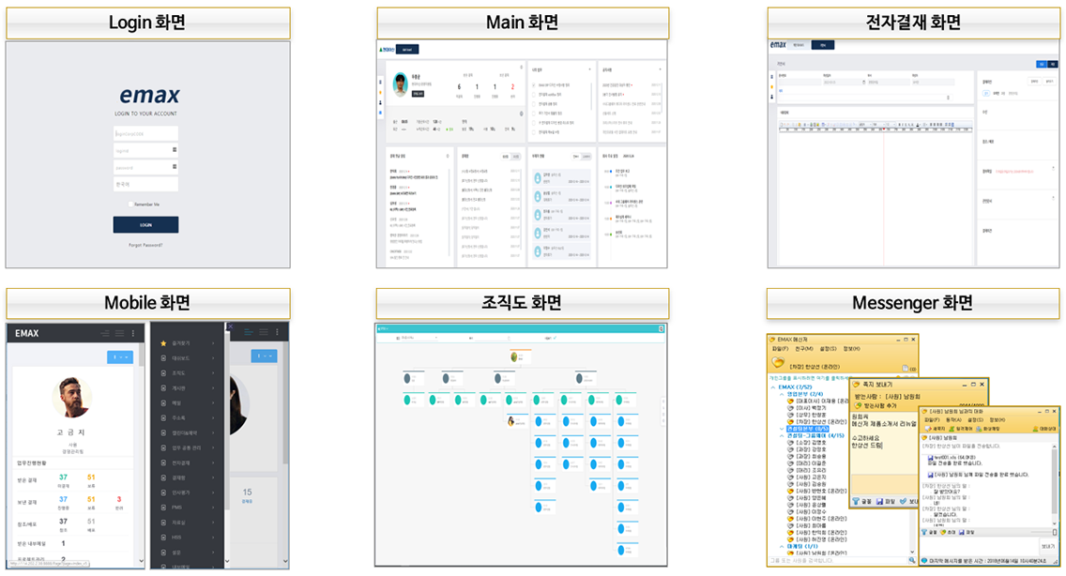Click the loginCorpCODE input field
The image size is (1066, 576).
tap(145, 134)
